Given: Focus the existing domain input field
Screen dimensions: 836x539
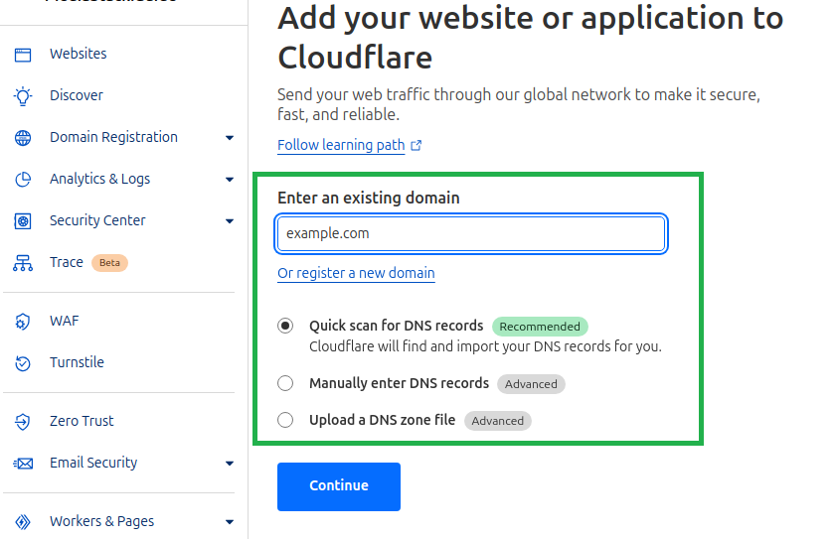Looking at the screenshot, I should click(x=471, y=234).
